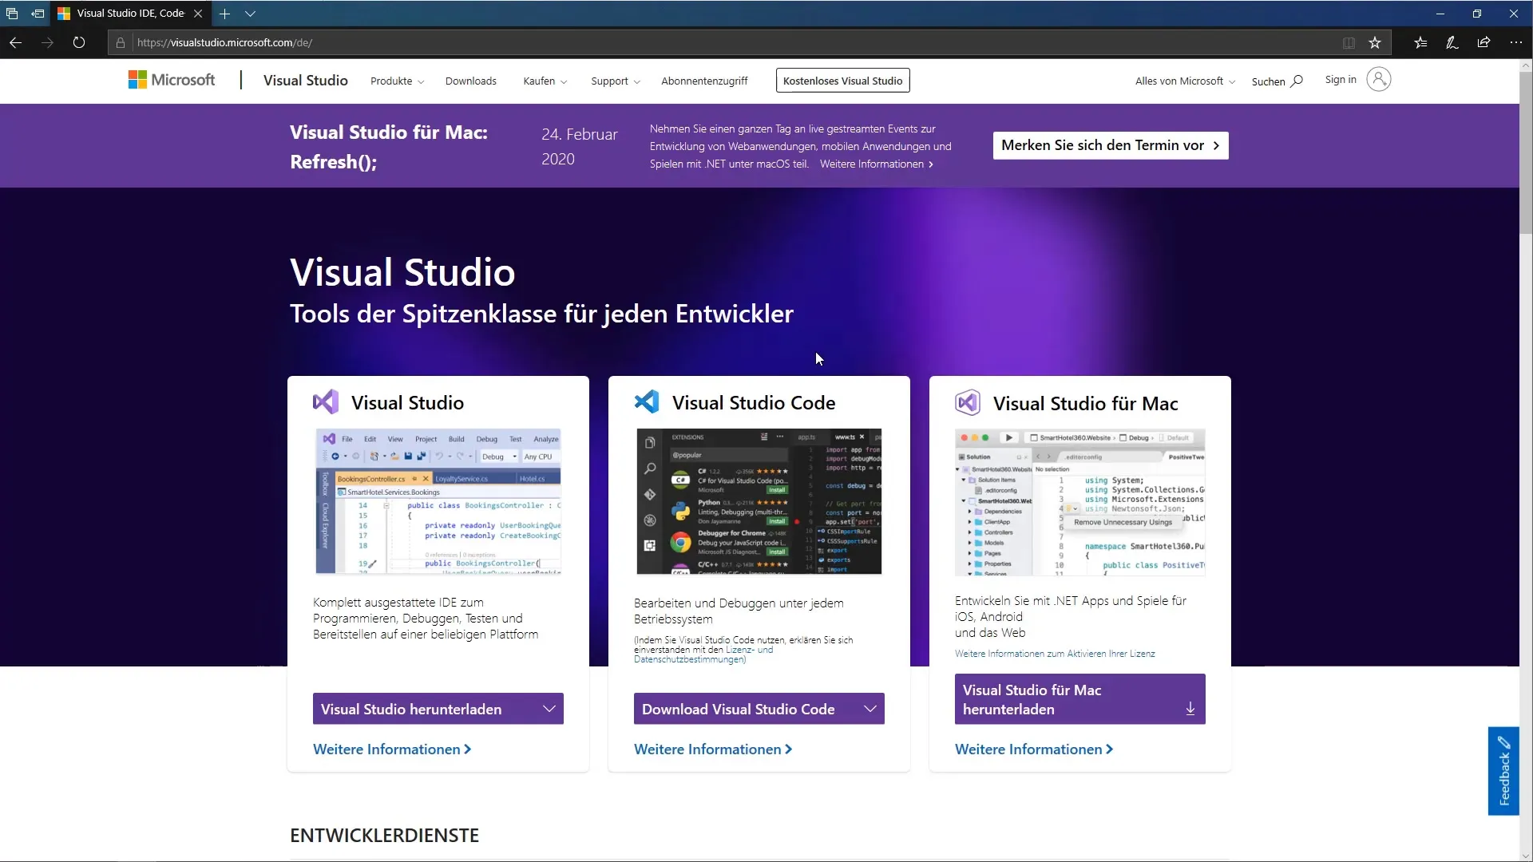Viewport: 1533px width, 862px height.
Task: Expand the Support menu
Action: point(615,81)
